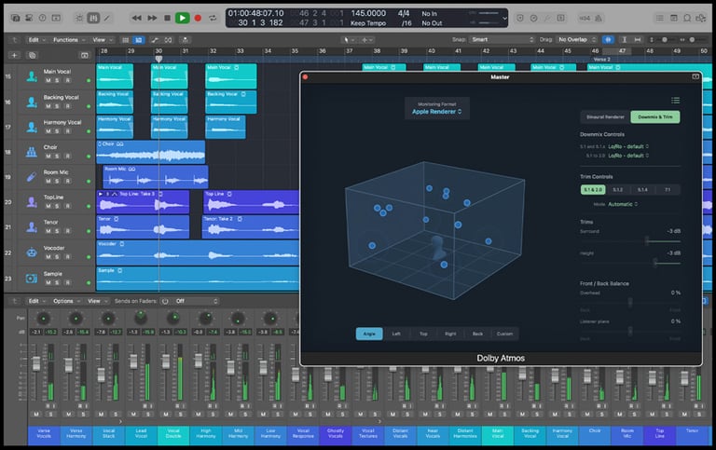The height and width of the screenshot is (450, 716).
Task: Click the red Record button
Action: pos(198,18)
